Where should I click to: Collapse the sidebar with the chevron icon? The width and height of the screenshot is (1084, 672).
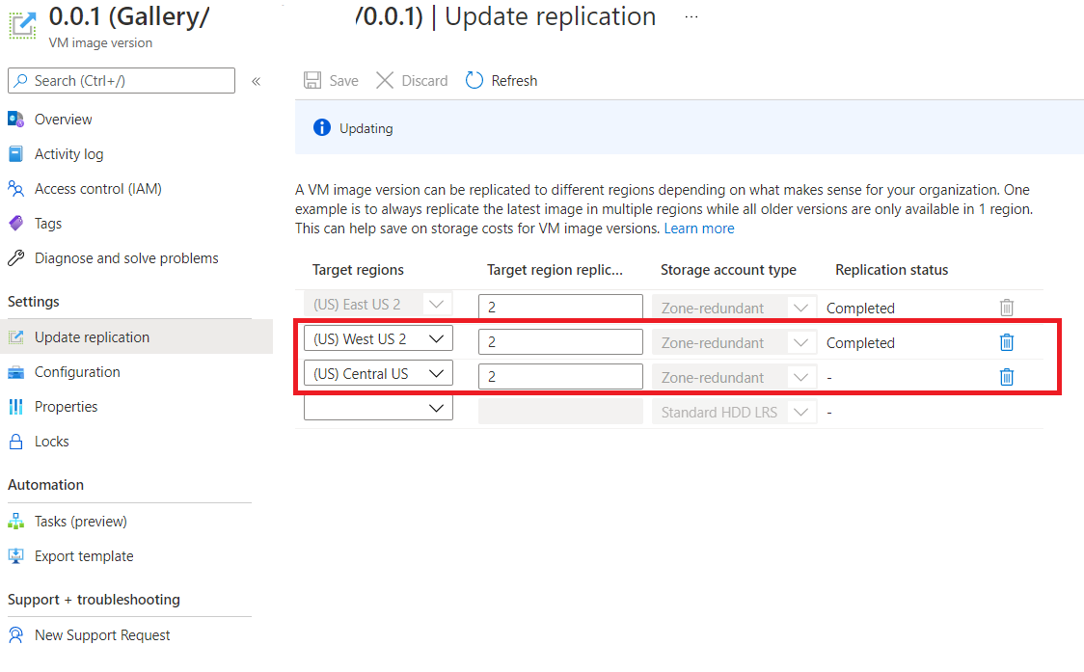click(257, 81)
